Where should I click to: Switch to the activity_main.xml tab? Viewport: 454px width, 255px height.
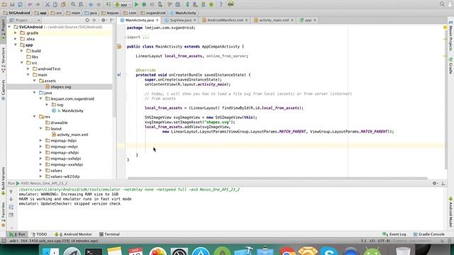(x=274, y=21)
